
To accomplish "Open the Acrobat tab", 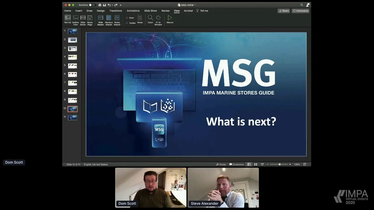I will pyautogui.click(x=188, y=11).
